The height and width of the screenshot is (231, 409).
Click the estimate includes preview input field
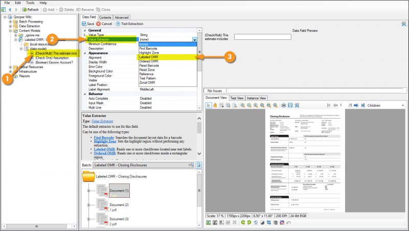tap(262, 36)
